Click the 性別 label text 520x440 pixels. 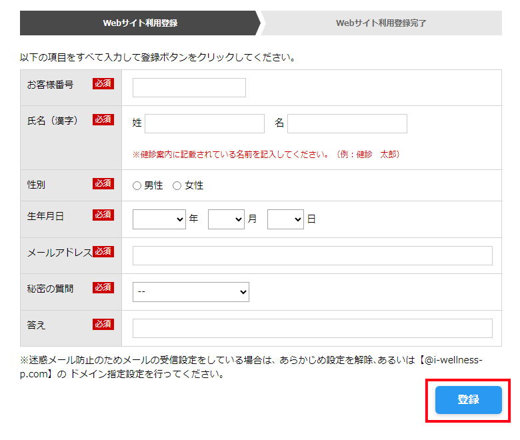click(x=36, y=185)
